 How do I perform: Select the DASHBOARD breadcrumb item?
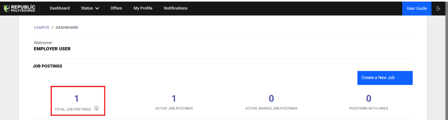[67, 28]
